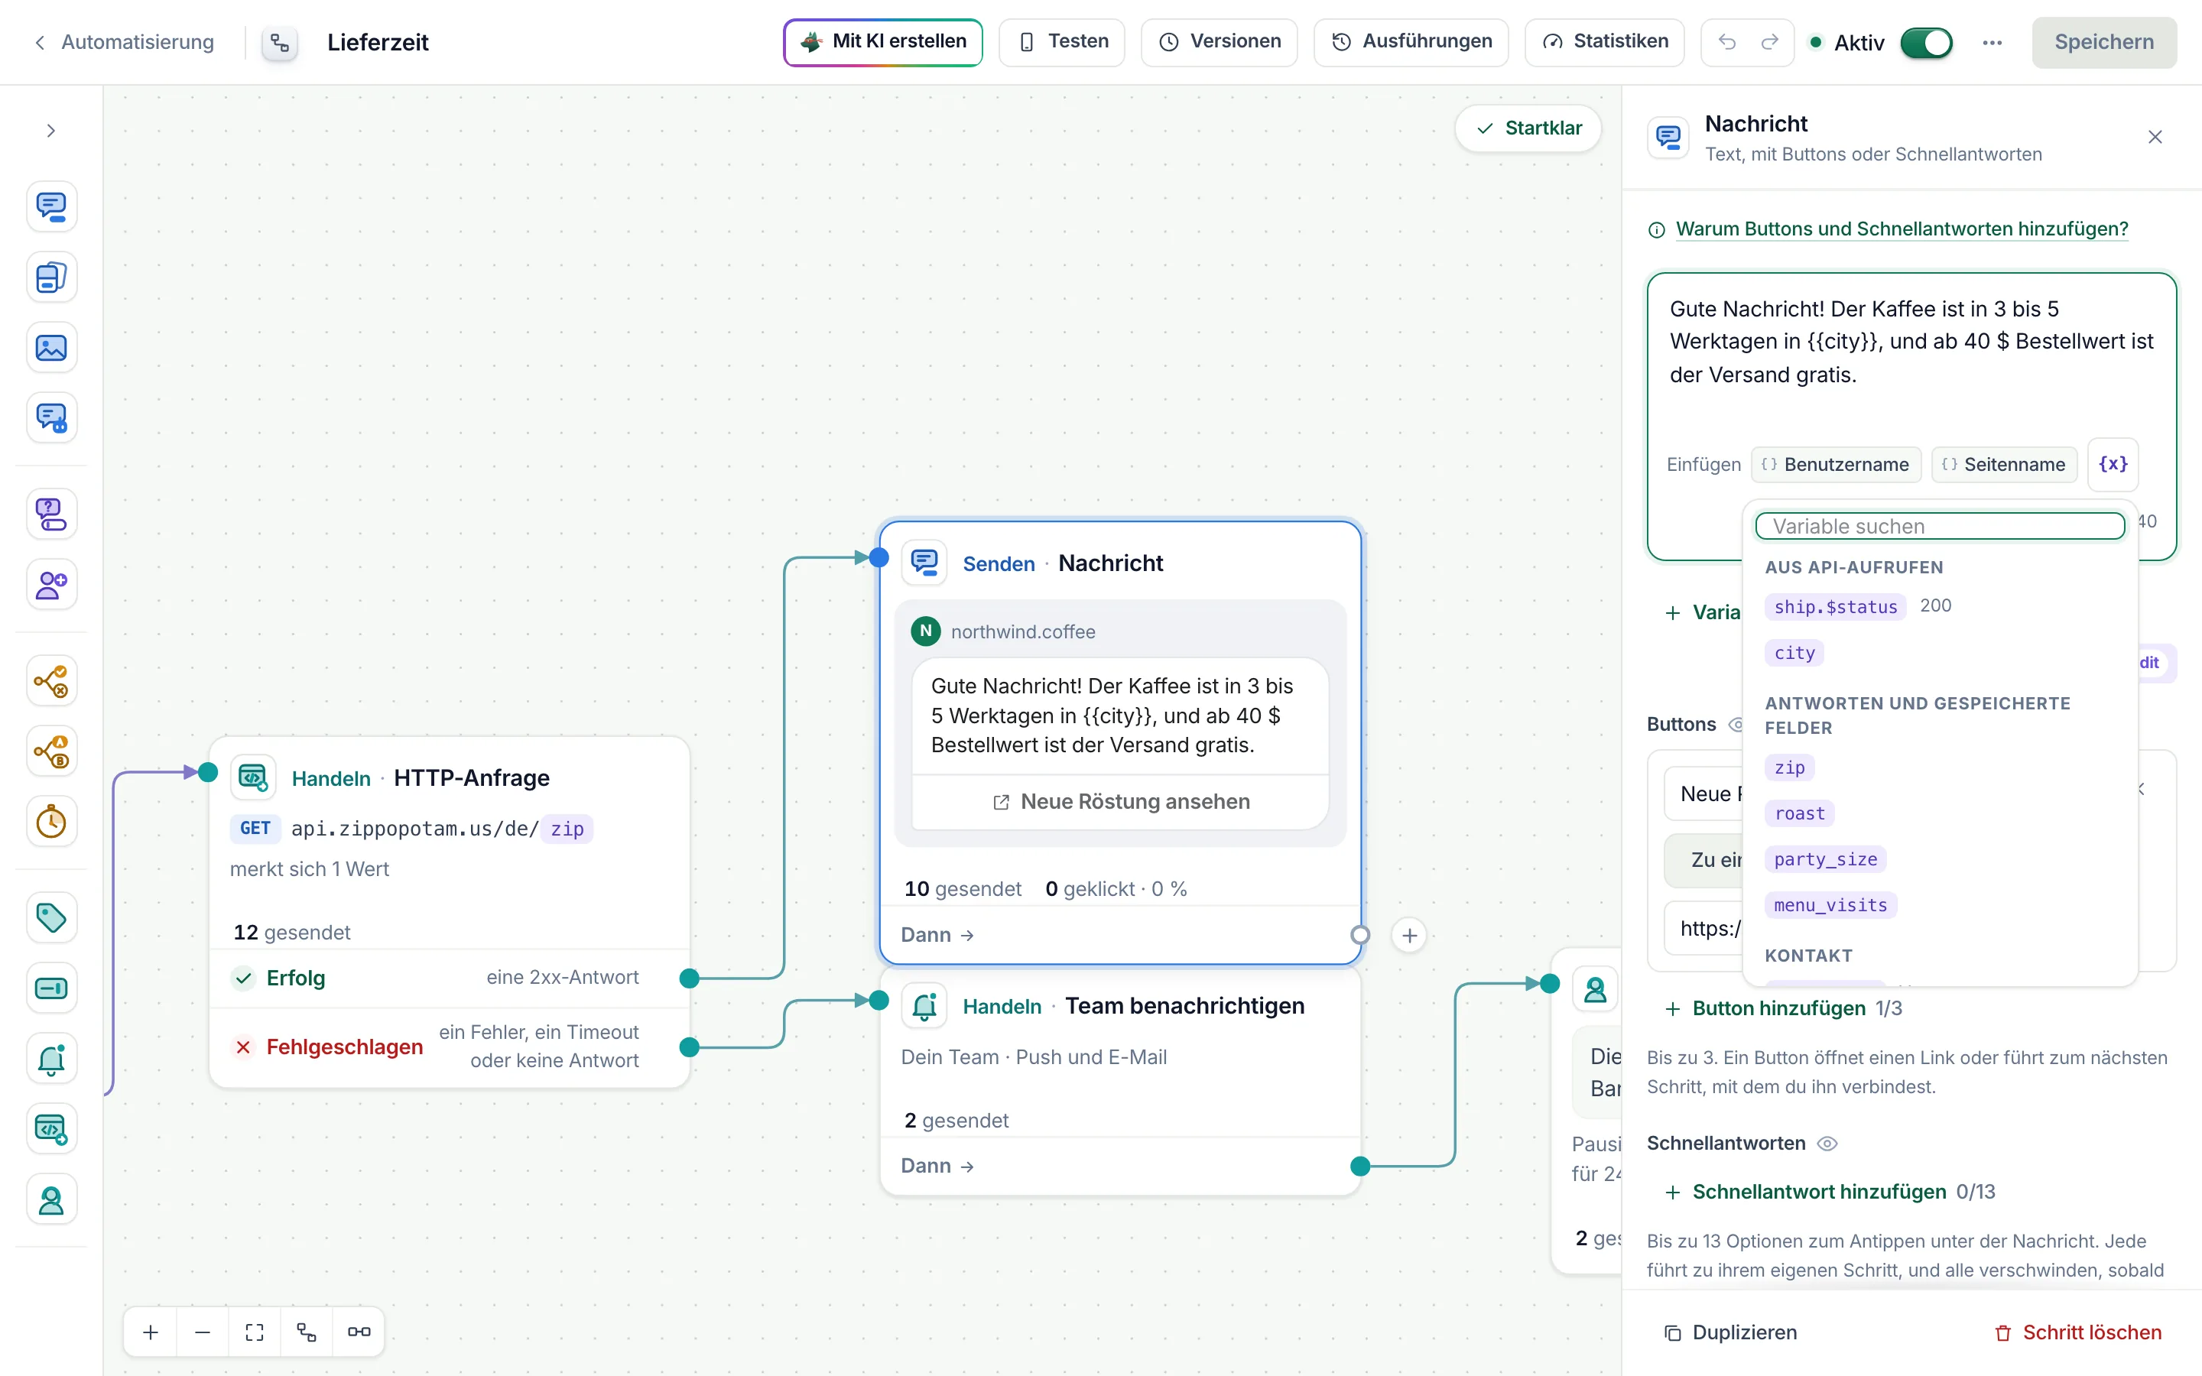This screenshot has width=2202, height=1376.
Task: Click the auto-arrange layout icon in canvas controls
Action: pyautogui.click(x=307, y=1332)
